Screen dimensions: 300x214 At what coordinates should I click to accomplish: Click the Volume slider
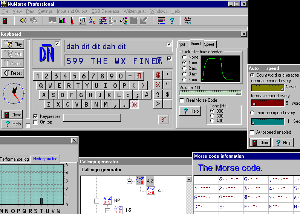coord(210,93)
